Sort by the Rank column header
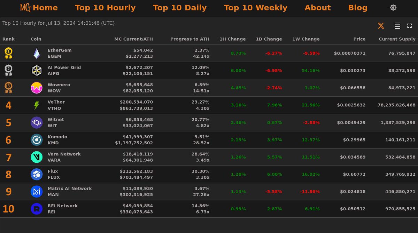Viewport: 418px width, 233px height. [x=9, y=39]
